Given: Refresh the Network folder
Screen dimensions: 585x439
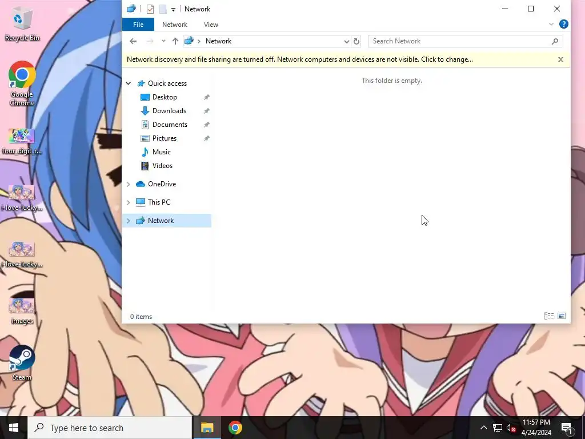Looking at the screenshot, I should tap(356, 41).
